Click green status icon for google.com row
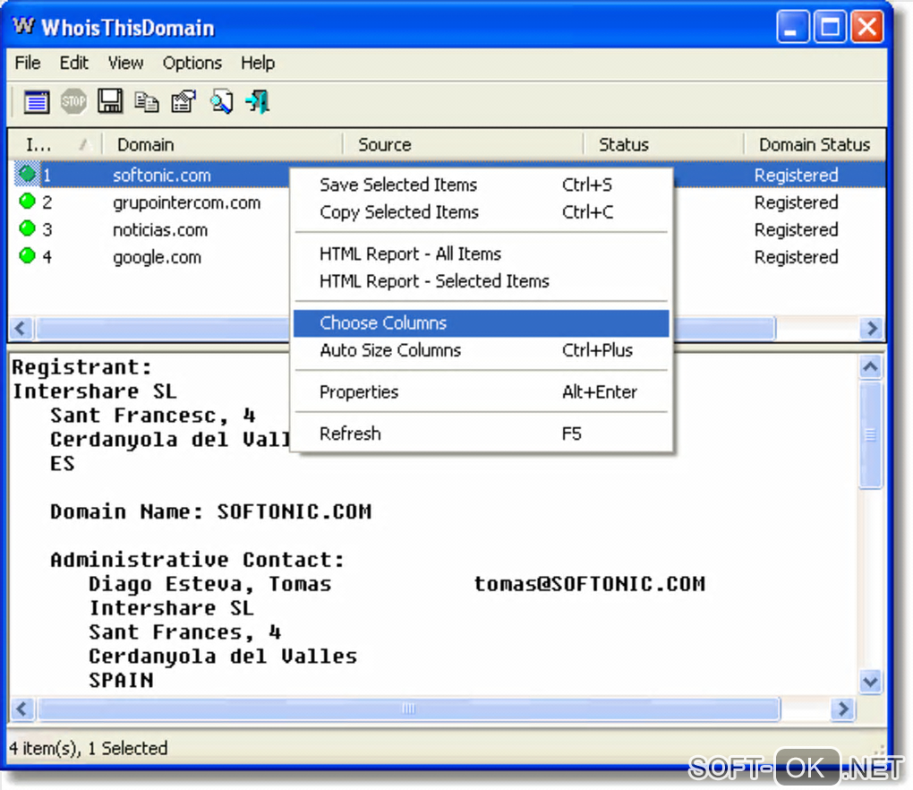The image size is (913, 790). [x=27, y=256]
